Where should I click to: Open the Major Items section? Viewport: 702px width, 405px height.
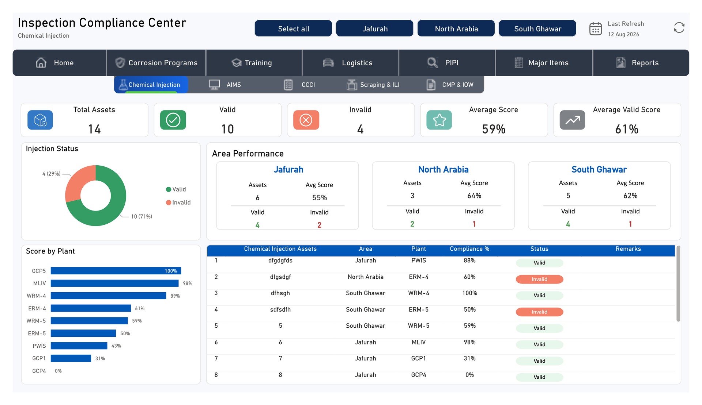click(x=544, y=63)
